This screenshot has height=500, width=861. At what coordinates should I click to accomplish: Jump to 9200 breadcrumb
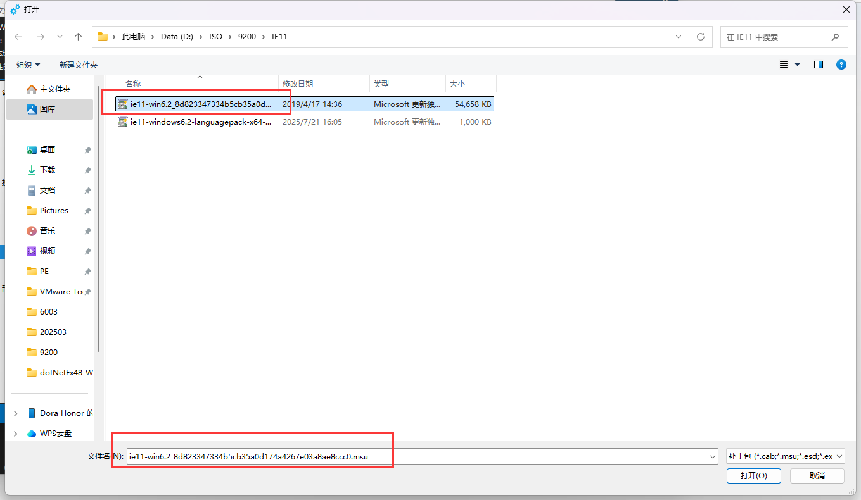pos(247,37)
